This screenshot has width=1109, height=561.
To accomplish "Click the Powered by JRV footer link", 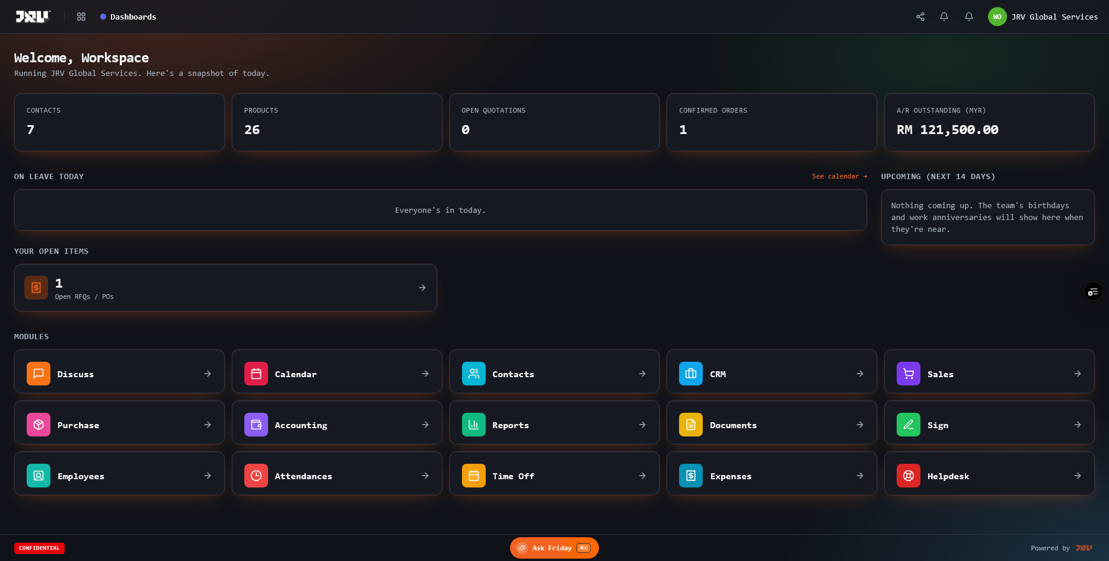I will pos(1061,548).
